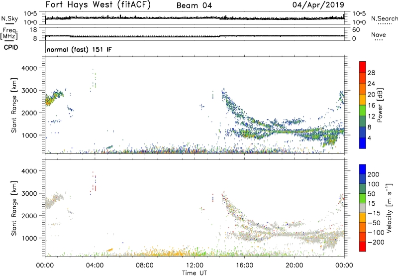Click the "08:00" time tick label
Screen dimensions: 398x276
145,266
